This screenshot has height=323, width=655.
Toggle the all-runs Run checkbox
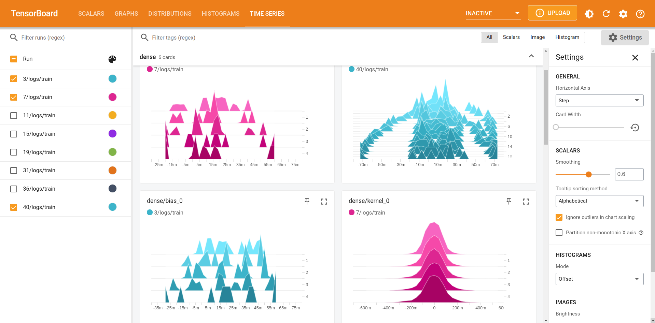(14, 59)
